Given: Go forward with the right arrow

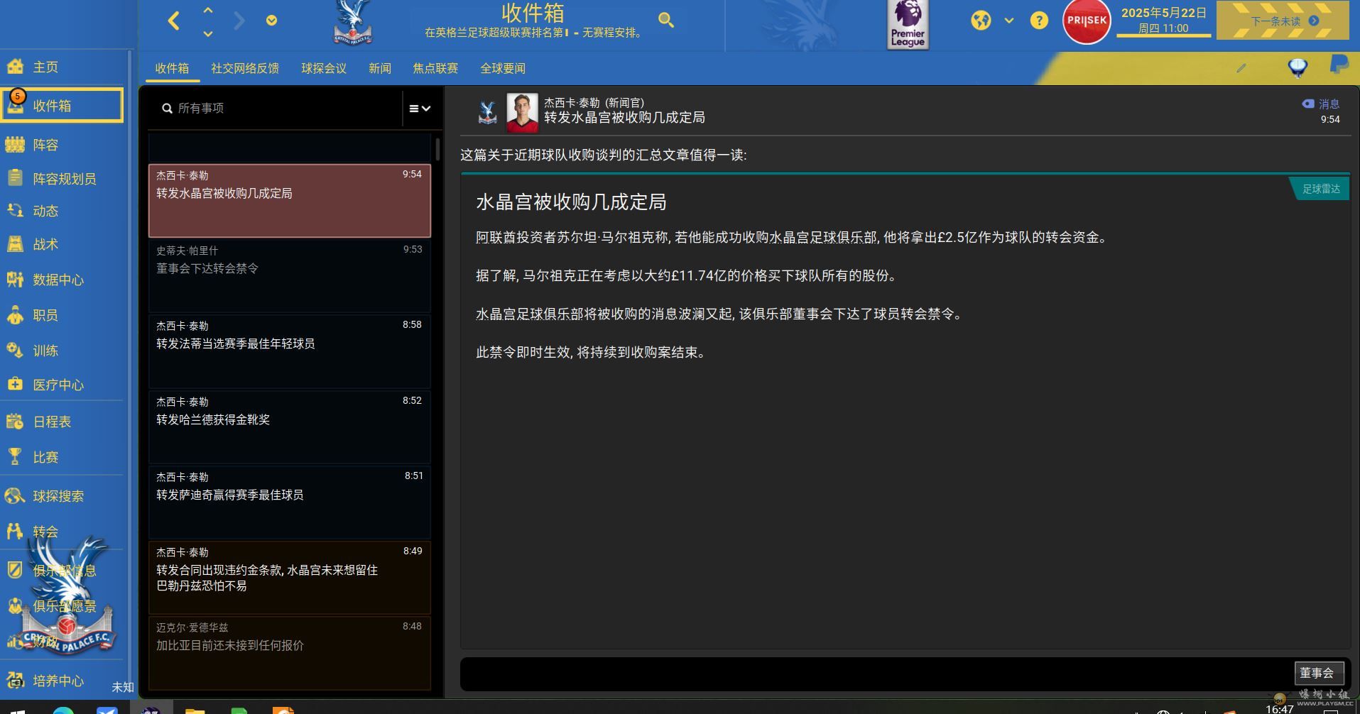Looking at the screenshot, I should (x=239, y=21).
